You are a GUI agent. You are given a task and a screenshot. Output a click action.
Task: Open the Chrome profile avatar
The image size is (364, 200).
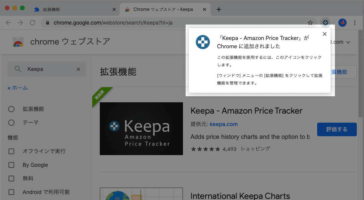tap(342, 23)
